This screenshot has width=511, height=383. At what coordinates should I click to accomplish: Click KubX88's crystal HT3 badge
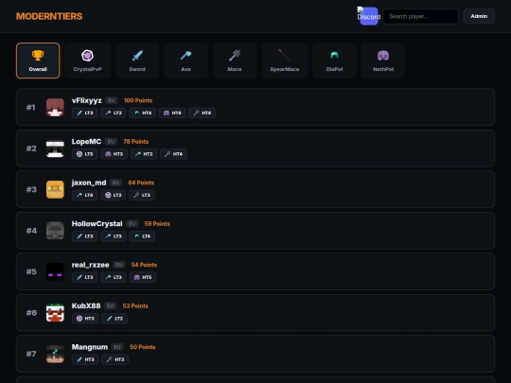coord(85,318)
